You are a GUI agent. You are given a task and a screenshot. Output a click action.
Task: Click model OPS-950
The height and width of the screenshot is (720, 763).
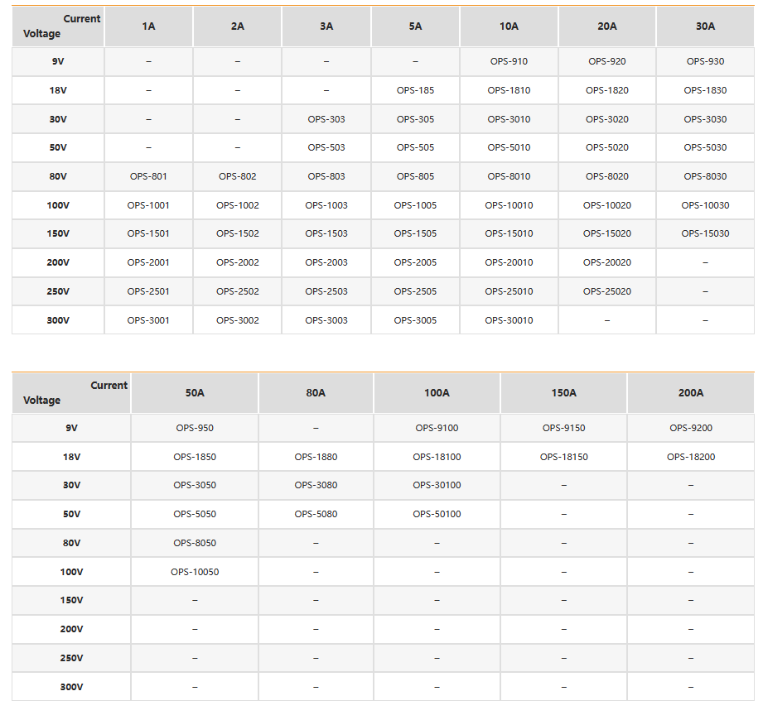[195, 428]
